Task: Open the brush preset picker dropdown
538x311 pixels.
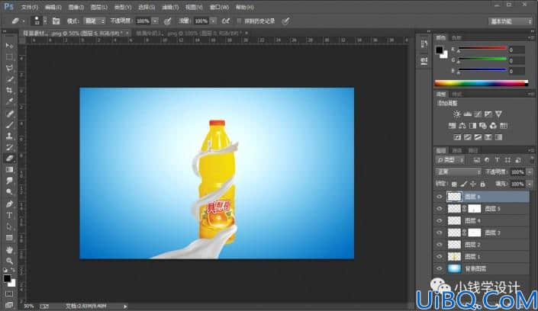Action: (x=45, y=21)
